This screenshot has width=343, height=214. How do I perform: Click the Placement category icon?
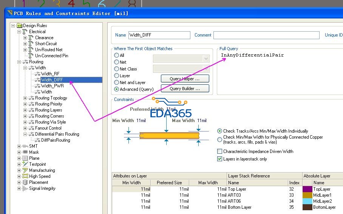[x=25, y=182]
